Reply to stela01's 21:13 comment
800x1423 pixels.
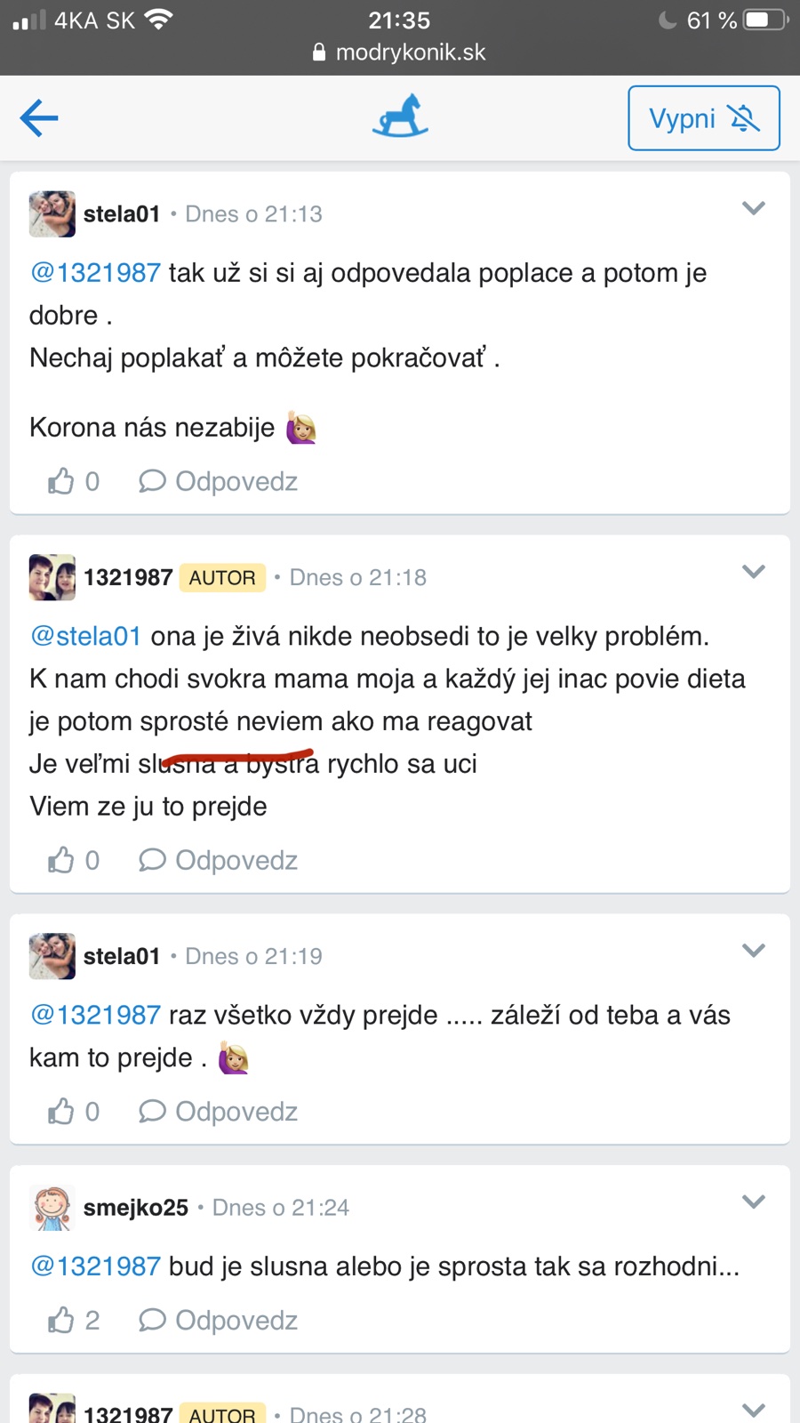click(219, 481)
